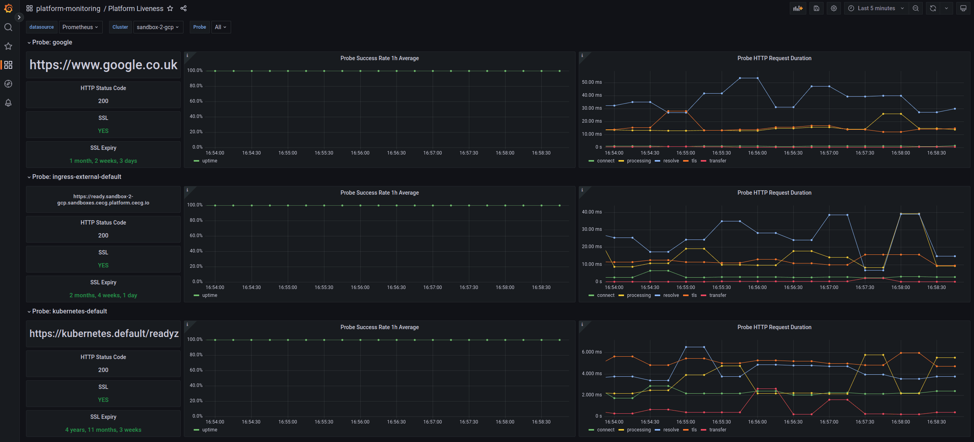The width and height of the screenshot is (974, 442).
Task: Click the processing legend color swatch in the ingress duration panel
Action: pos(621,295)
